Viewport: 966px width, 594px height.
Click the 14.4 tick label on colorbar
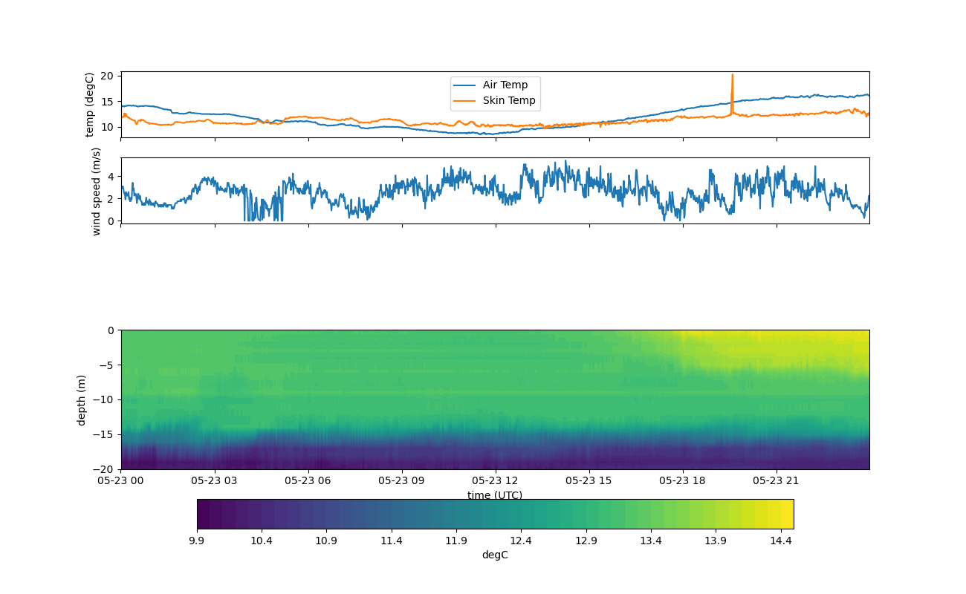780,541
